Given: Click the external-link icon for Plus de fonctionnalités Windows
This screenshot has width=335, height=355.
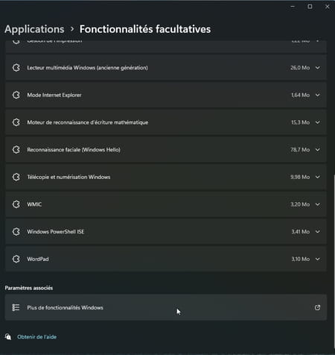Looking at the screenshot, I should click(317, 307).
